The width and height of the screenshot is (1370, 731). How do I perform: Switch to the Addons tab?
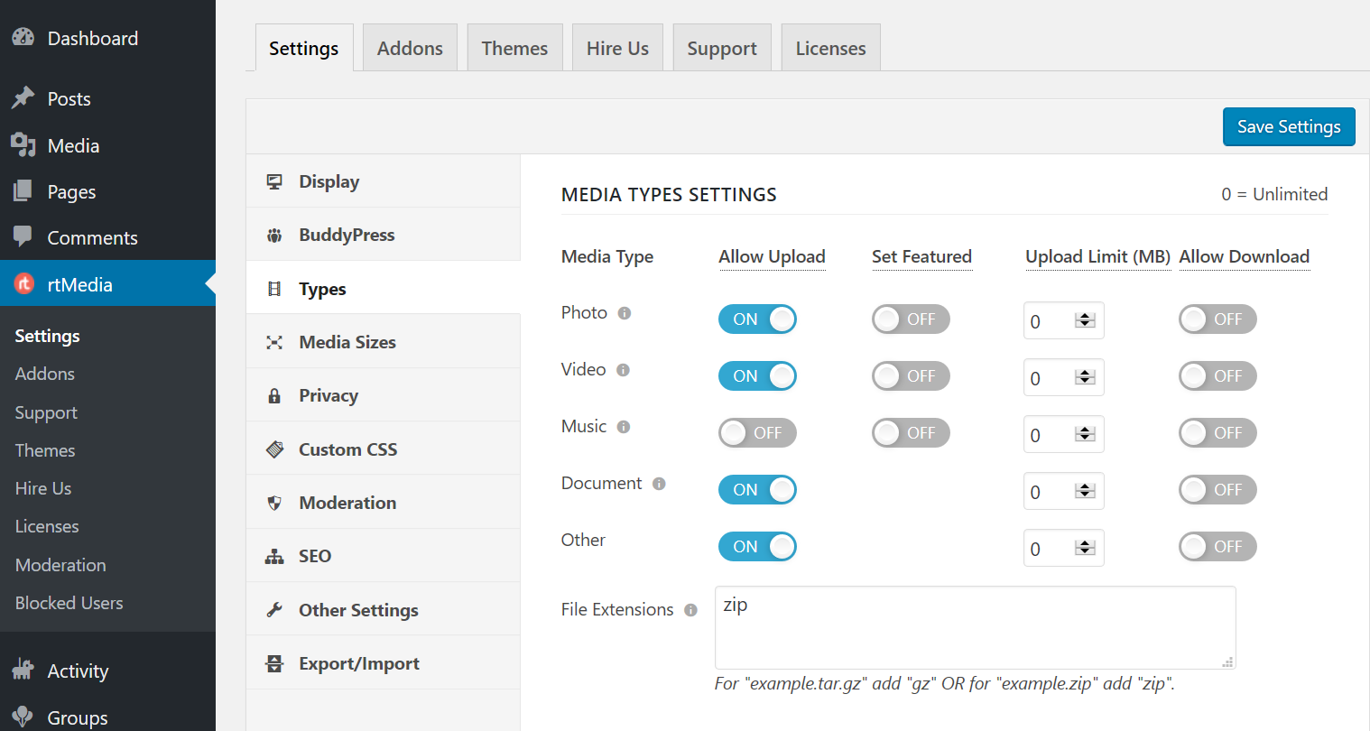click(410, 47)
